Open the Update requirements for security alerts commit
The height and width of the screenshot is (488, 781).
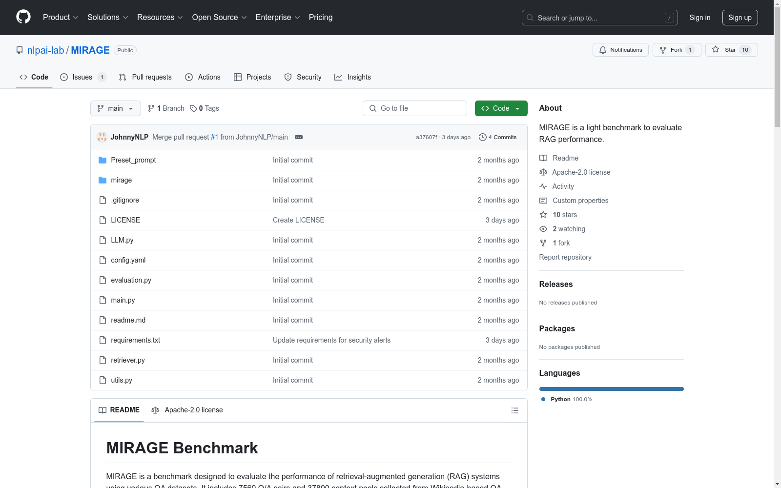point(331,340)
